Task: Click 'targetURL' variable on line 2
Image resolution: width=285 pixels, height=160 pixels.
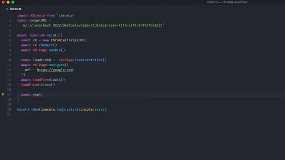Action: (x=38, y=20)
